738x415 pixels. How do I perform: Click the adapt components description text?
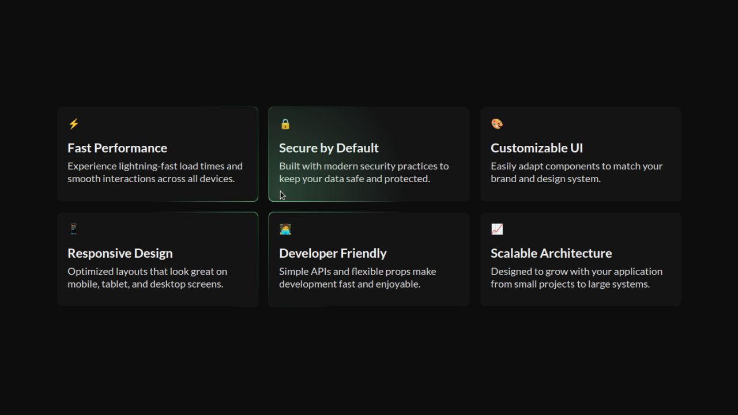pos(576,172)
